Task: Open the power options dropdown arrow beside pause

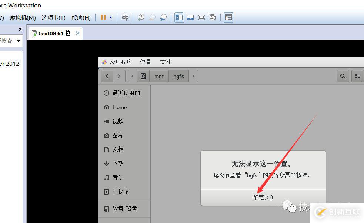Action: click(x=111, y=17)
